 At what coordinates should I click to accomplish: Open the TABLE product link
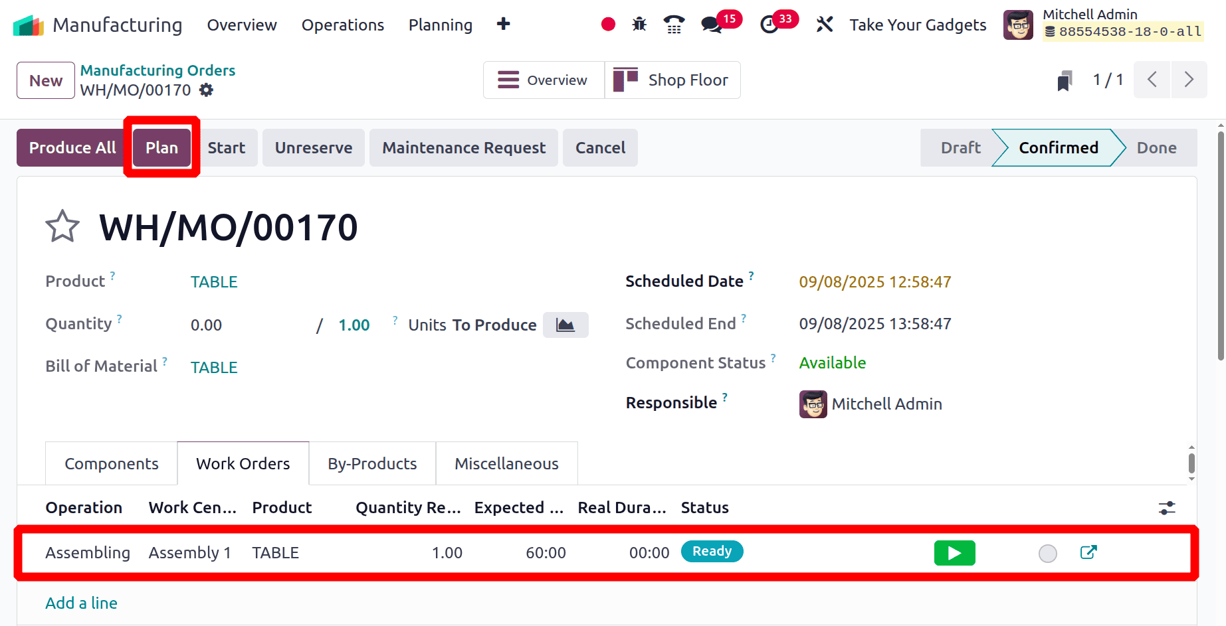214,282
